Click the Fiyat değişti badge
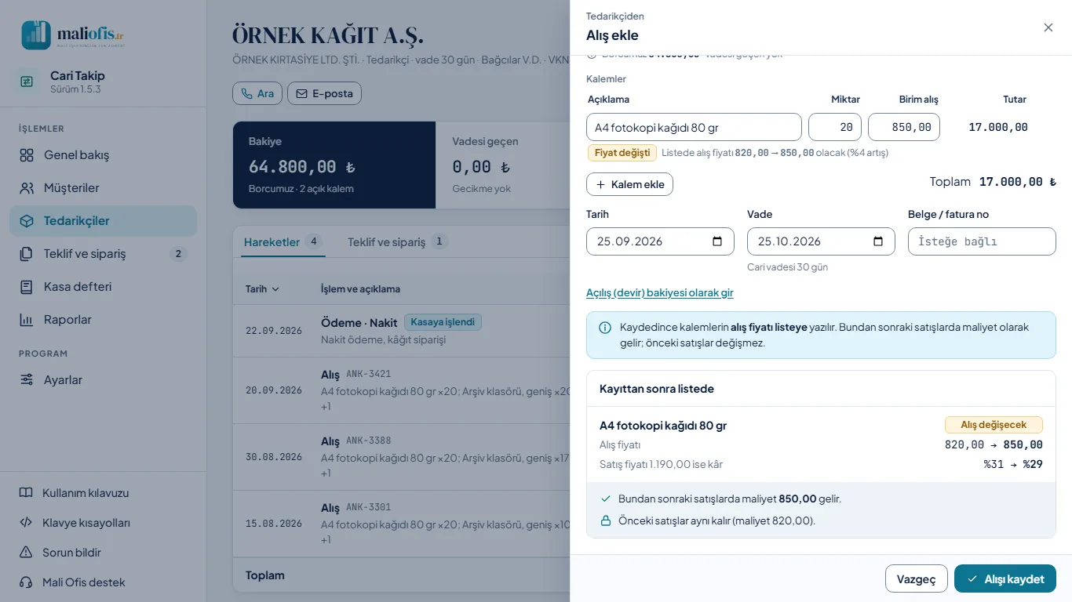 tap(622, 153)
